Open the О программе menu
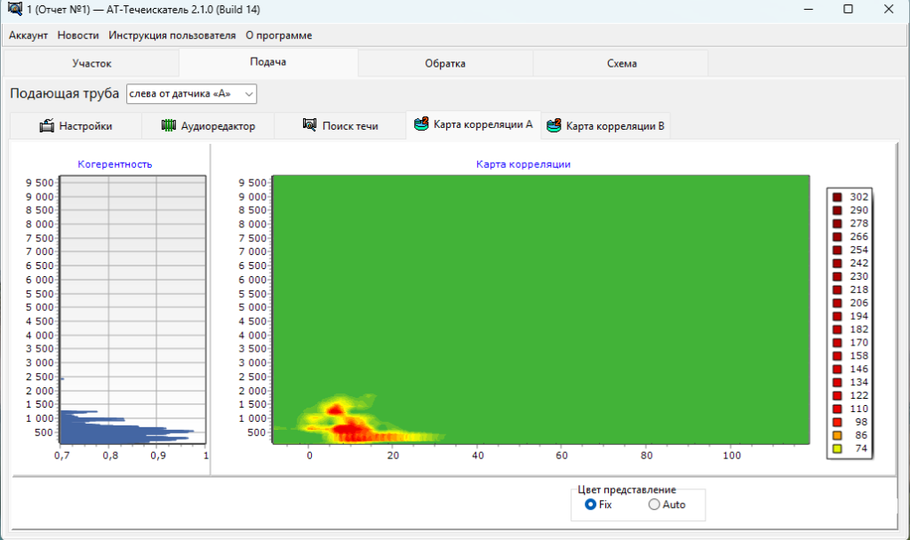 [x=278, y=36]
